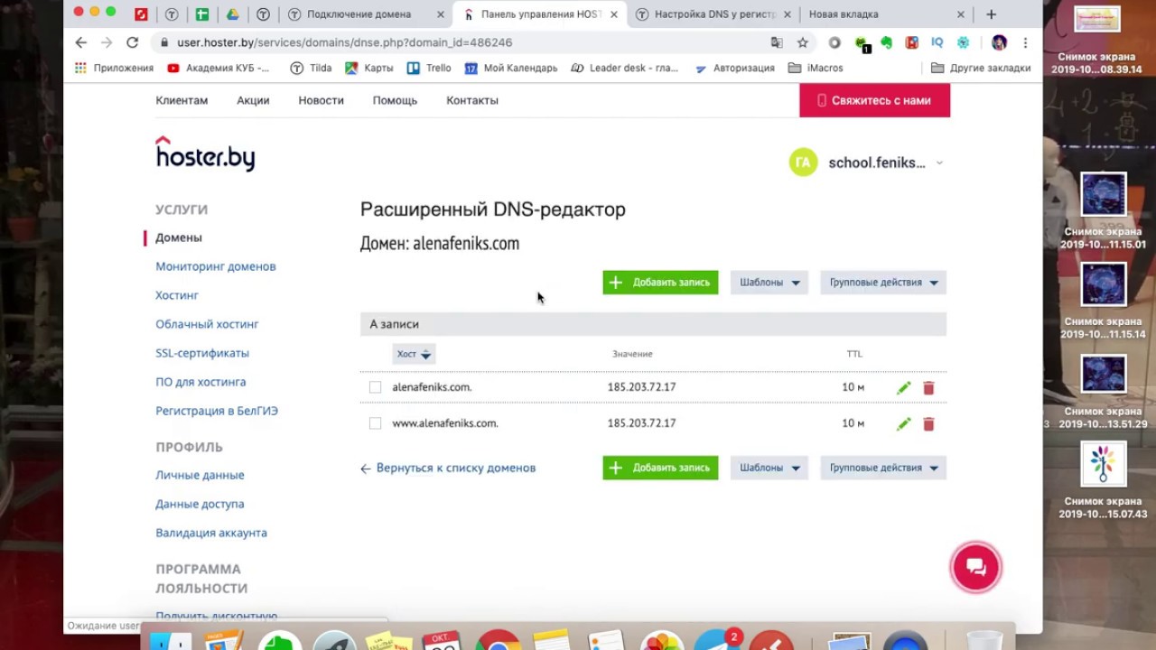Viewport: 1156px width, 650px height.
Task: Open Telegram in the Dock
Action: tap(719, 643)
